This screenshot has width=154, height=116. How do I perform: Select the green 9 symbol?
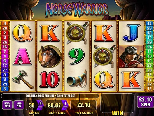coord(77,56)
